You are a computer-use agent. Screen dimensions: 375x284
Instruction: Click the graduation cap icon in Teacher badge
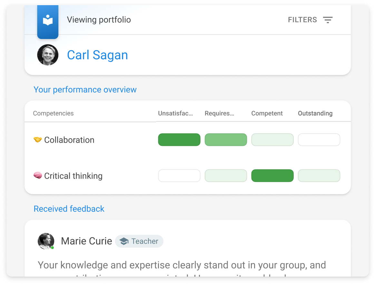[123, 241]
